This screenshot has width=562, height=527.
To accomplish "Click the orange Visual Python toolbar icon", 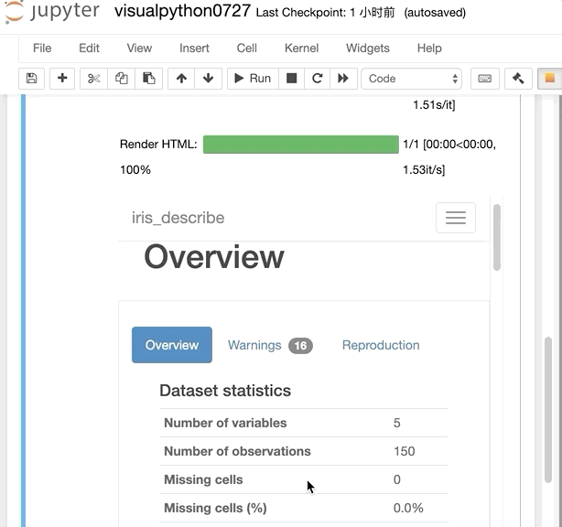I will coord(549,78).
